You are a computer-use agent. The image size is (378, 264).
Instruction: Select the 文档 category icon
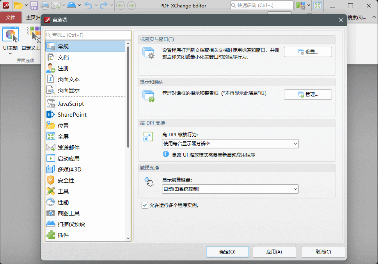[x=51, y=57]
